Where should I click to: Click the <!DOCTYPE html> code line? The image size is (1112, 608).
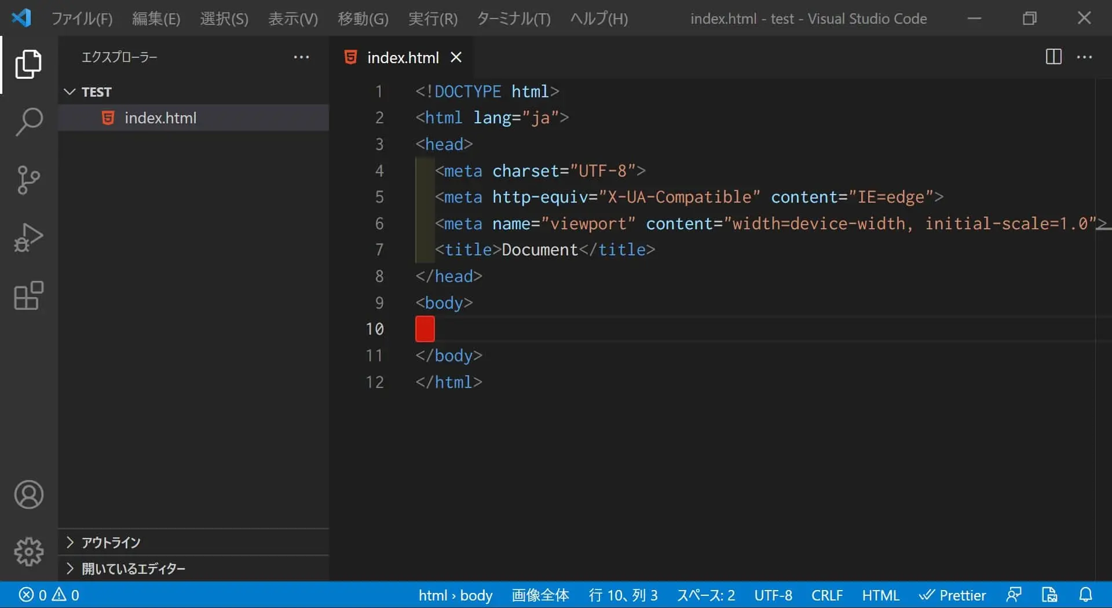click(487, 91)
